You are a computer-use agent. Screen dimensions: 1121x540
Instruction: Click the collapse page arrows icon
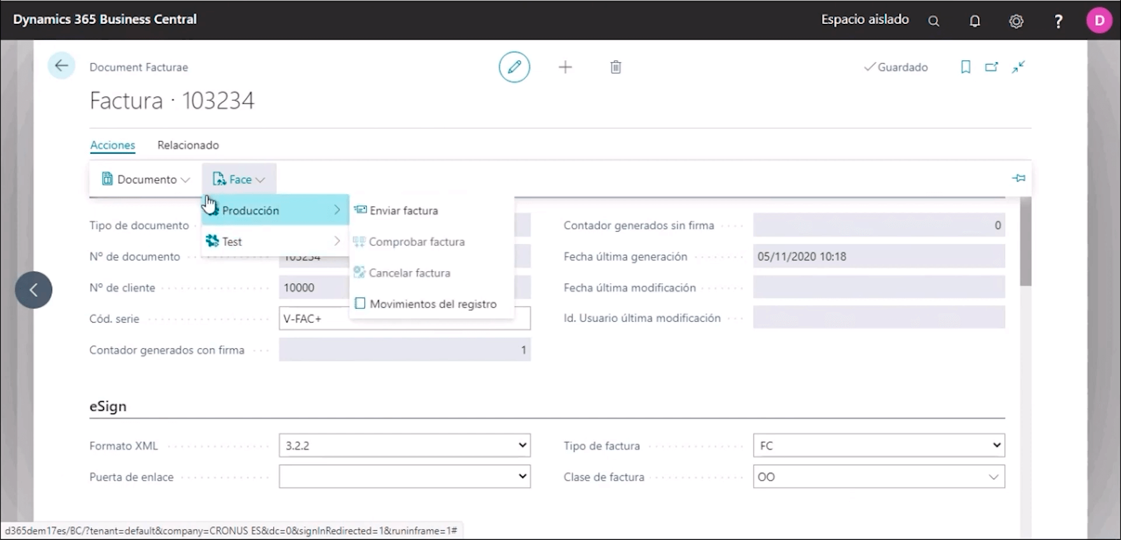tap(1018, 67)
